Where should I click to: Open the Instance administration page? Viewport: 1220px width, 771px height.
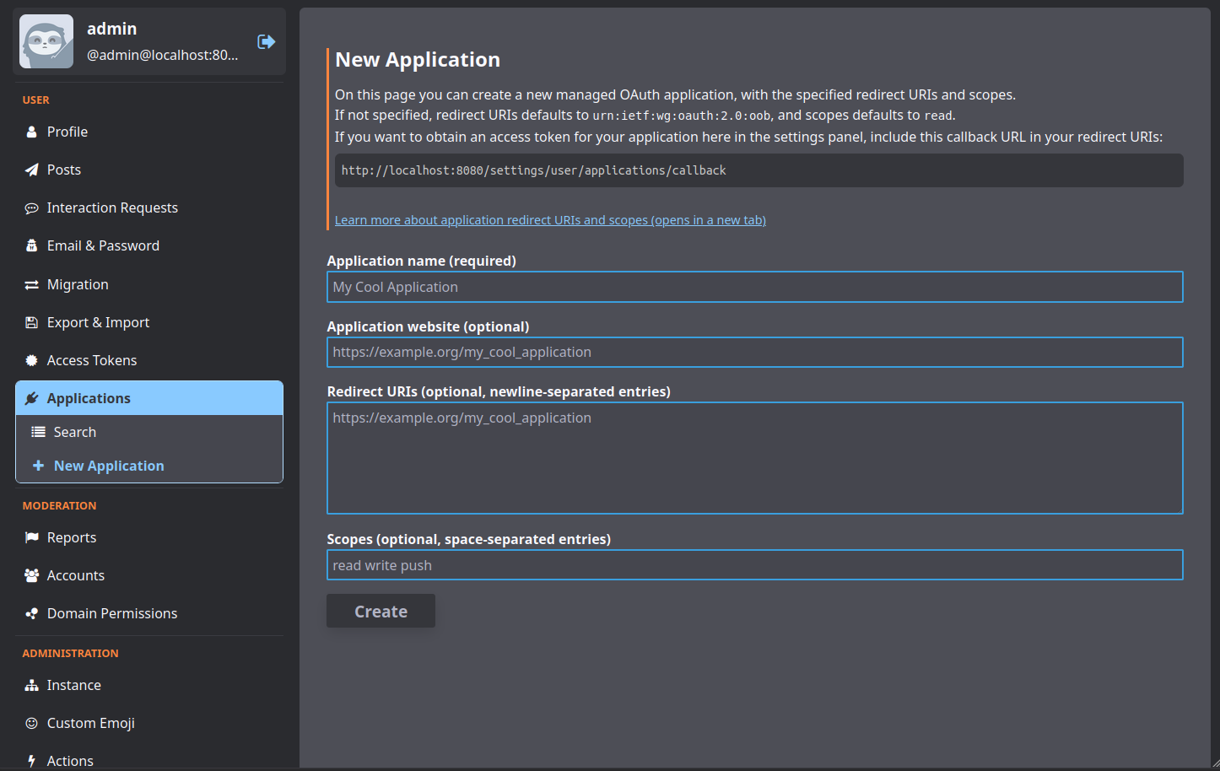tap(74, 685)
